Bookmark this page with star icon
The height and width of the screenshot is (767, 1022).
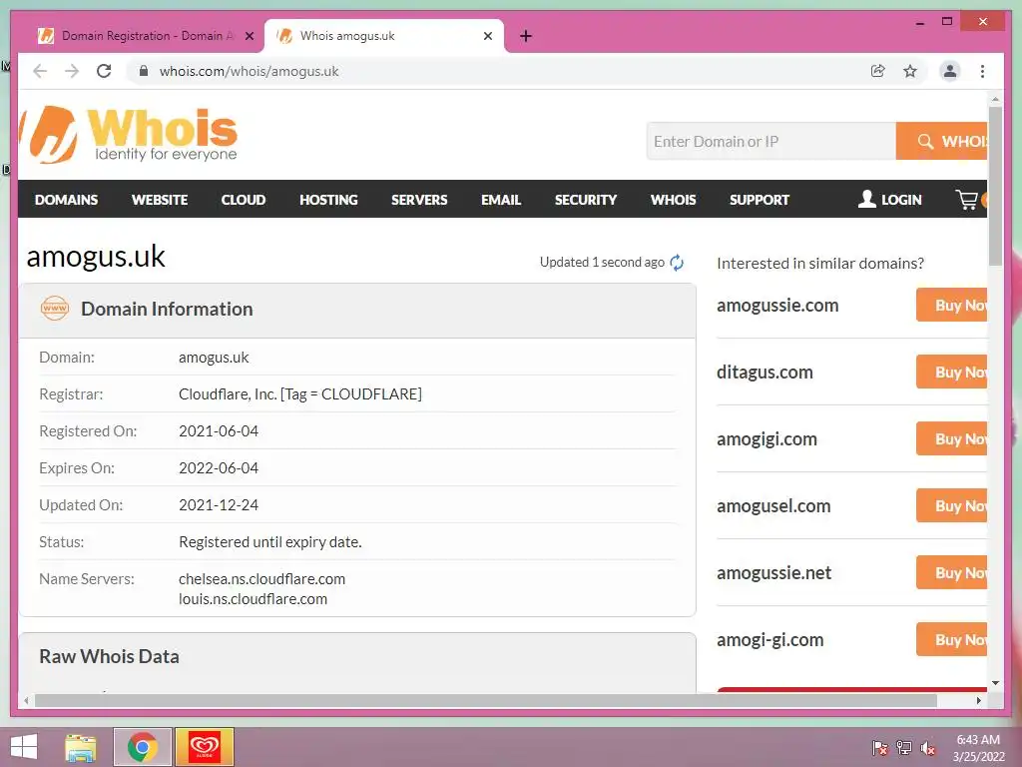coord(910,71)
